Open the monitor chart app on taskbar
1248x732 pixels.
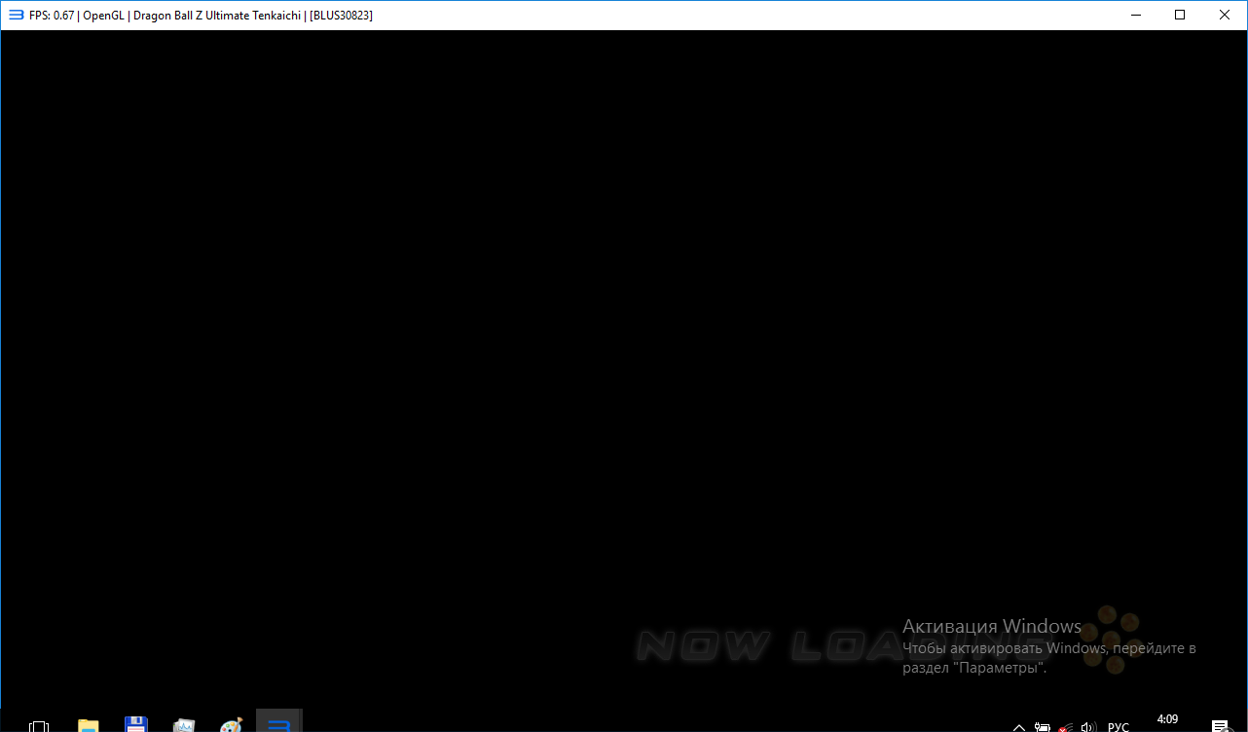click(184, 725)
